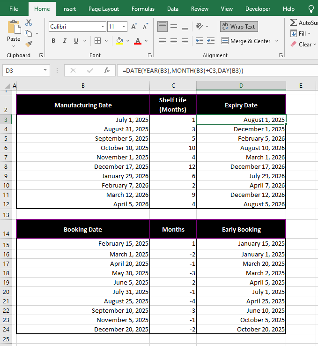Expand the Copy options arrow
Viewport: 318px width, 346px height.
[37, 34]
